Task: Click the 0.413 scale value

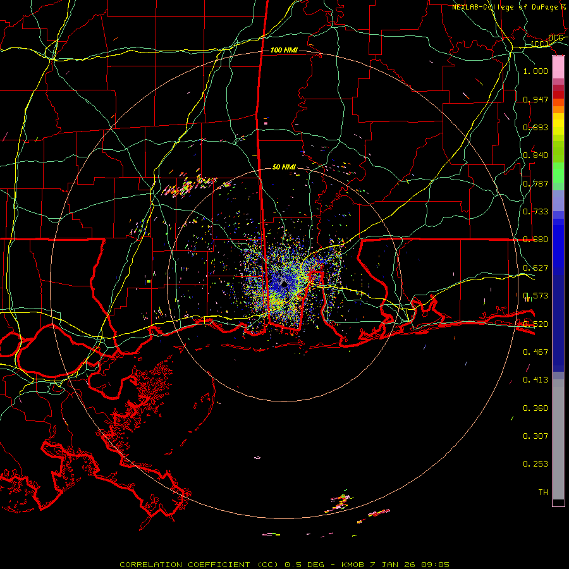Action: tap(535, 380)
